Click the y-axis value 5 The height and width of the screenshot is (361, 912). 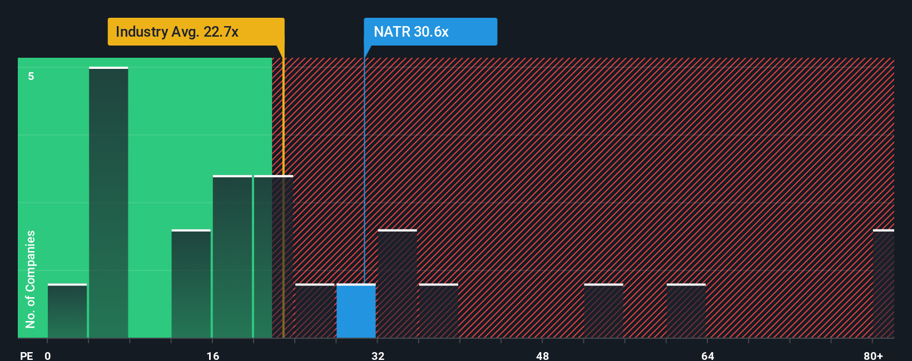(x=31, y=76)
